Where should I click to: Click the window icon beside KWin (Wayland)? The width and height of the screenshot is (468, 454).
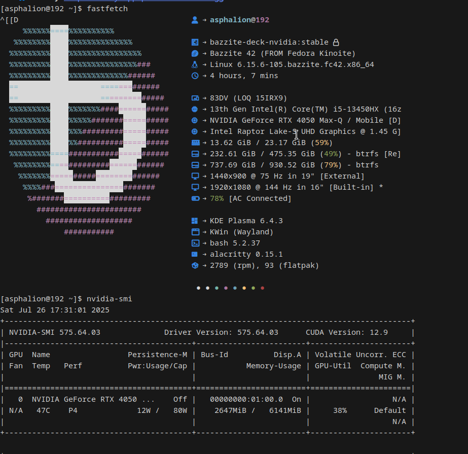(x=195, y=232)
